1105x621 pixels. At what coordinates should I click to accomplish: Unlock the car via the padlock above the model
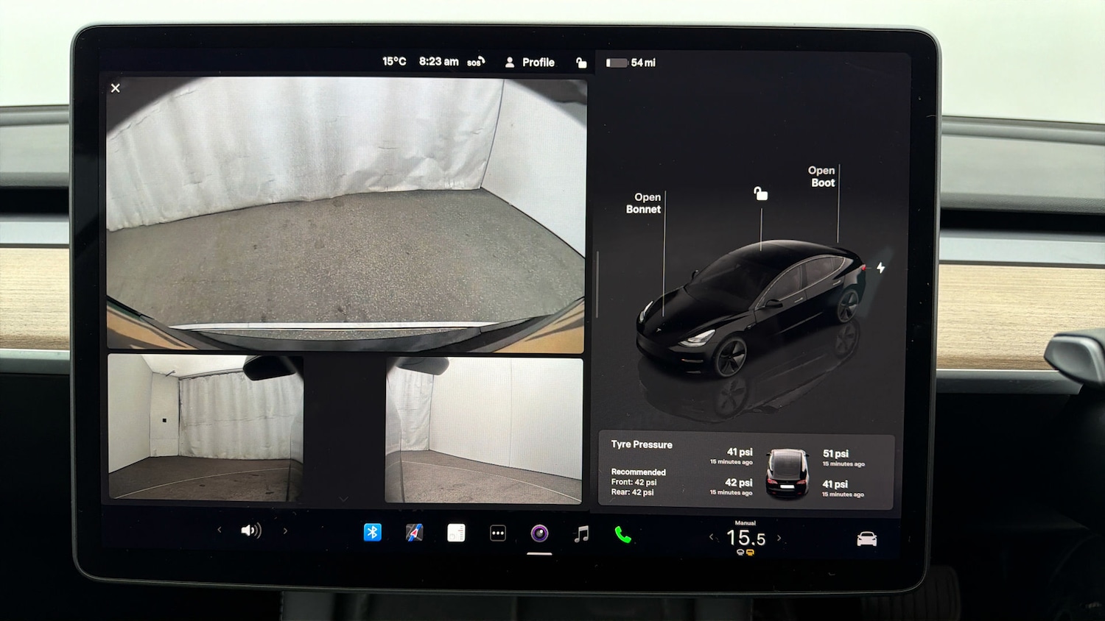pos(760,193)
